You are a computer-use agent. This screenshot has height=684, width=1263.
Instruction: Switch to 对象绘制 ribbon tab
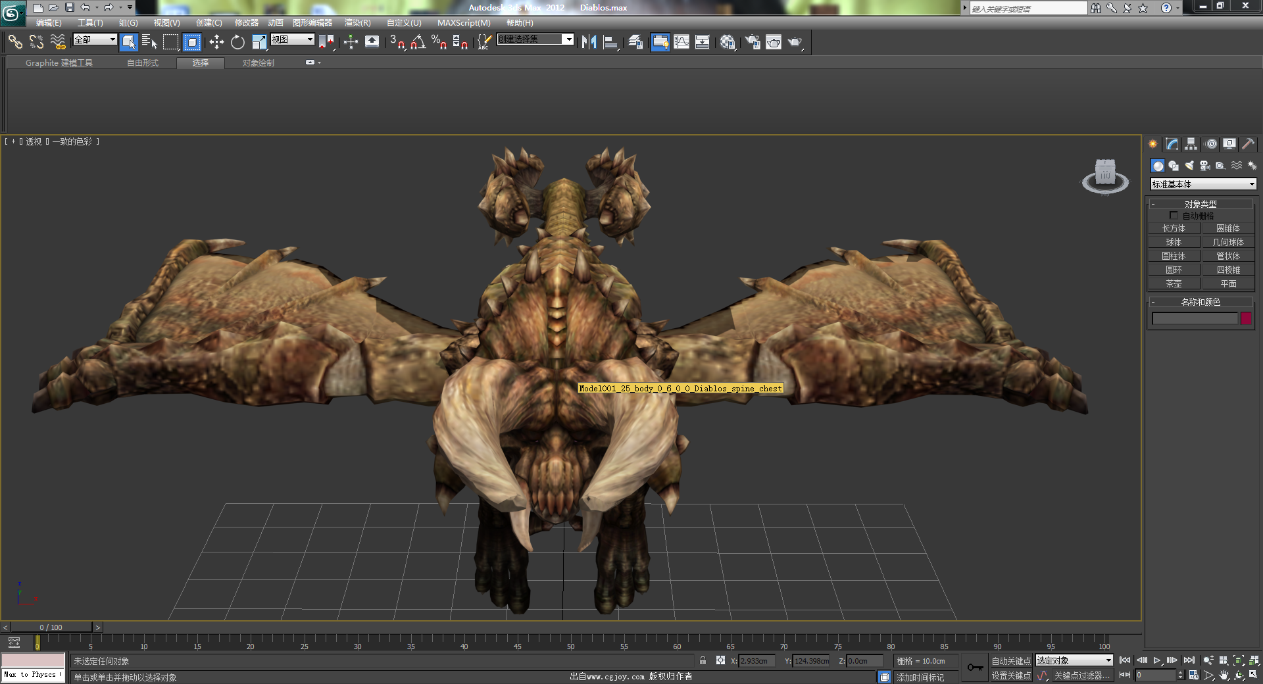click(x=258, y=63)
